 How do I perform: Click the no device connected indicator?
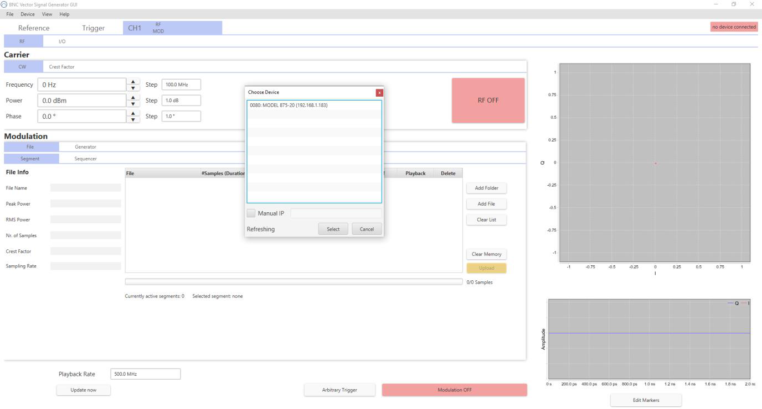[734, 27]
